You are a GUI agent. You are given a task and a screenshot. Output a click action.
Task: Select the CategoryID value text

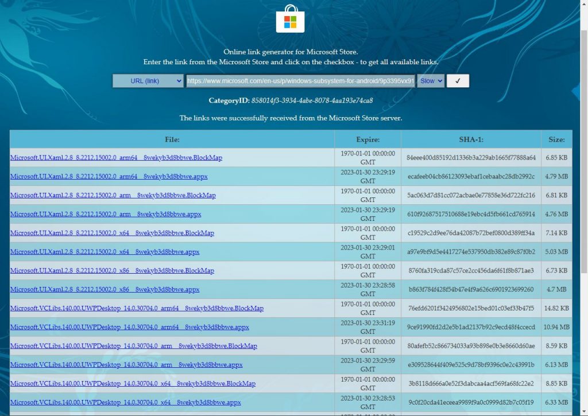tap(312, 100)
